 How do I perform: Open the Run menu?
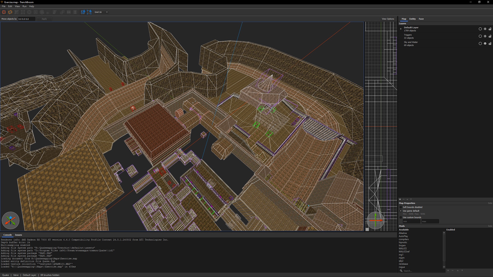click(x=24, y=6)
